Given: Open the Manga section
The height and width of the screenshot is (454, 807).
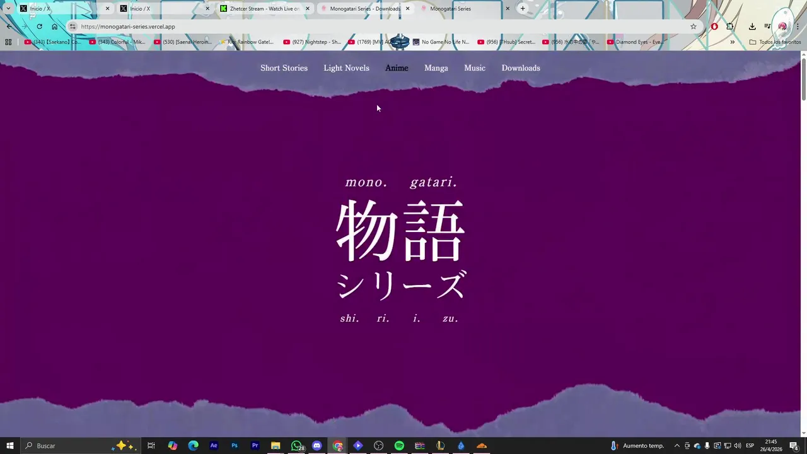Looking at the screenshot, I should 436,68.
